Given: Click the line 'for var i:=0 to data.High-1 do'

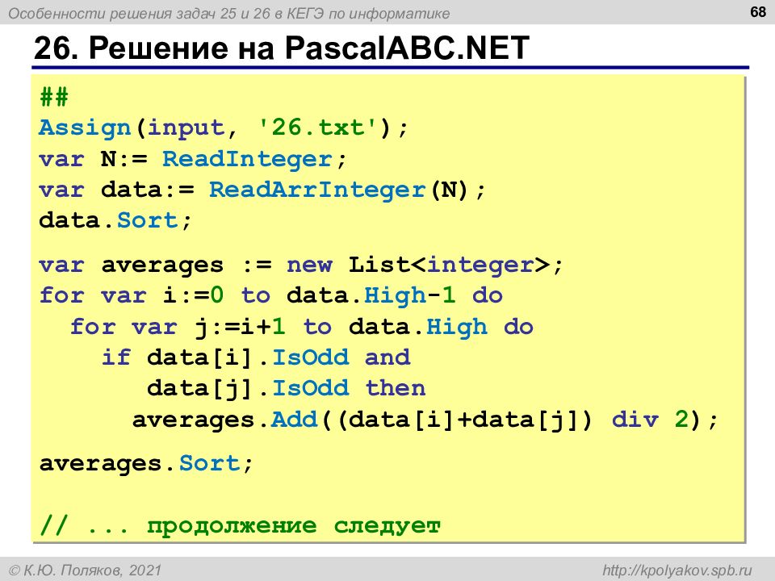Looking at the screenshot, I should tap(271, 296).
